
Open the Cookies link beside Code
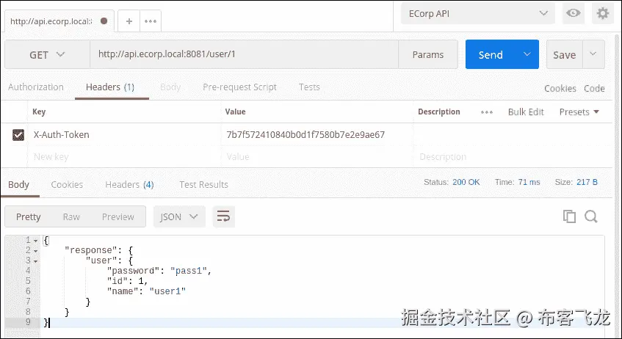(x=560, y=88)
